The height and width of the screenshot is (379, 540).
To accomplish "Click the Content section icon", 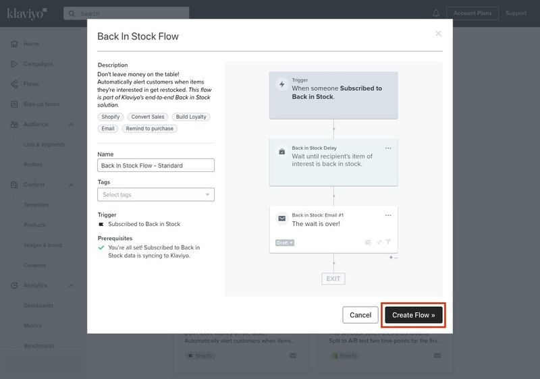I will tap(14, 185).
